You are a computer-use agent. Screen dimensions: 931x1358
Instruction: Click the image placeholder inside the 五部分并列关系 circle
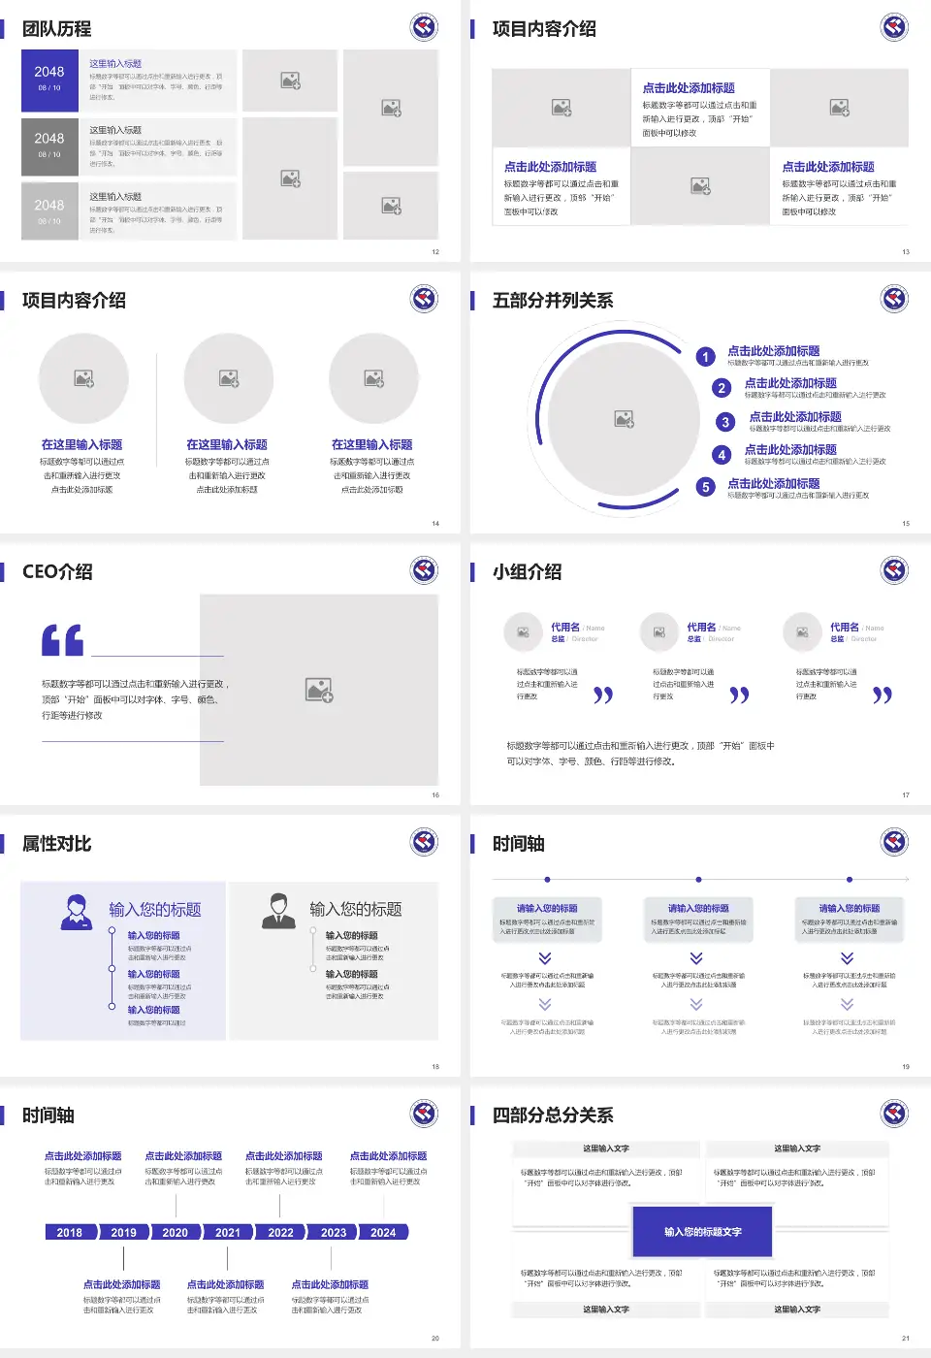(624, 419)
